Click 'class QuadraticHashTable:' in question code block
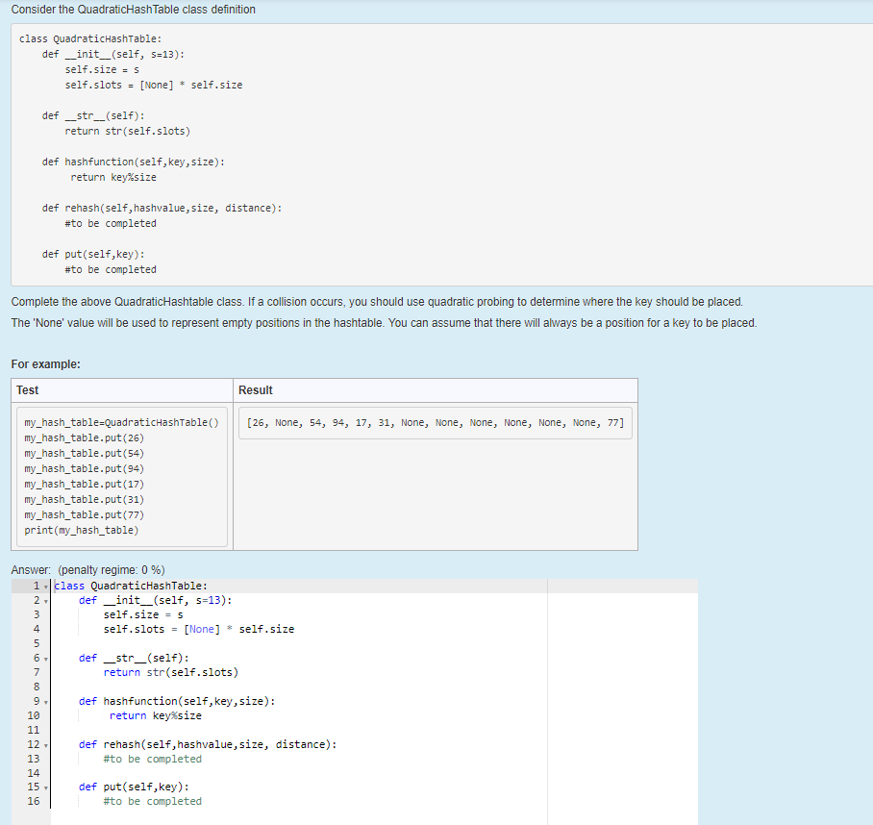The image size is (873, 825). (90, 38)
